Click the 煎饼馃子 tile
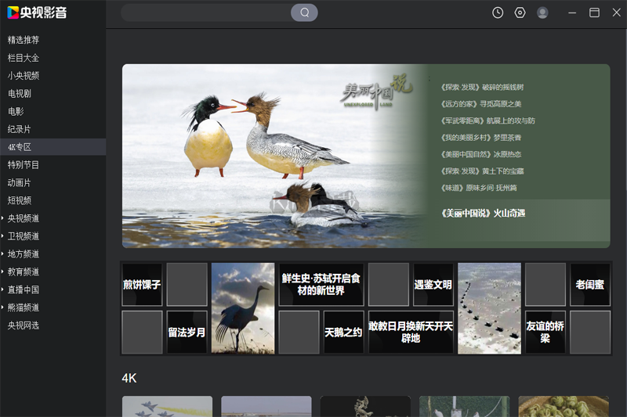The height and width of the screenshot is (417, 627). (142, 285)
